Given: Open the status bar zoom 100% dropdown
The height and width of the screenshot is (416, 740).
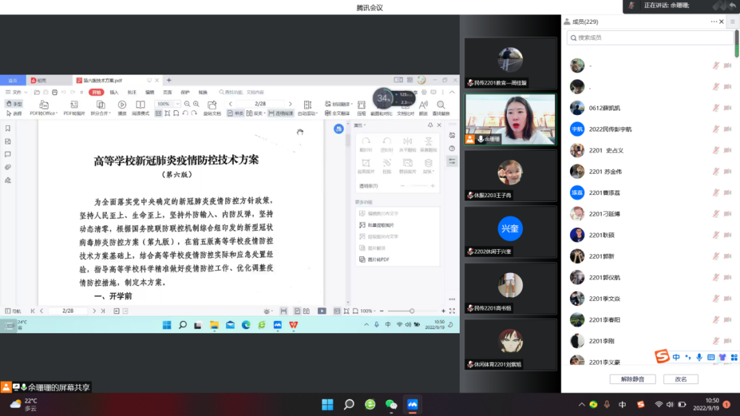Looking at the screenshot, I should pos(368,311).
